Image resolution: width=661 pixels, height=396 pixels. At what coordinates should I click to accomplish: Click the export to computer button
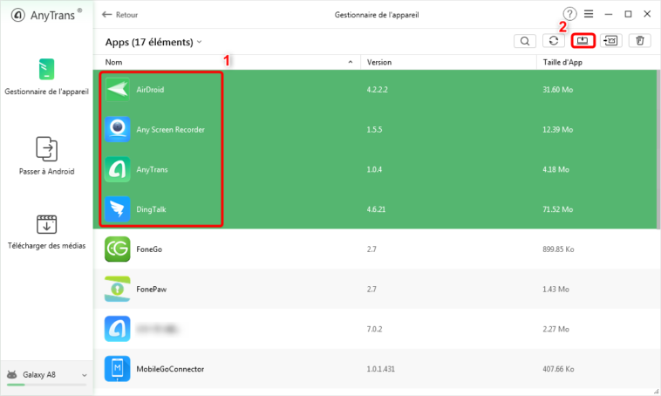[x=583, y=40]
